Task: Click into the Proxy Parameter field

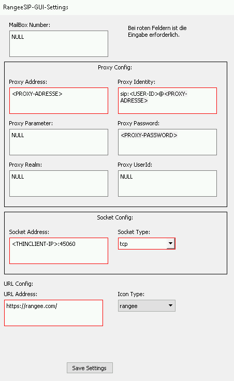Action: coord(58,142)
